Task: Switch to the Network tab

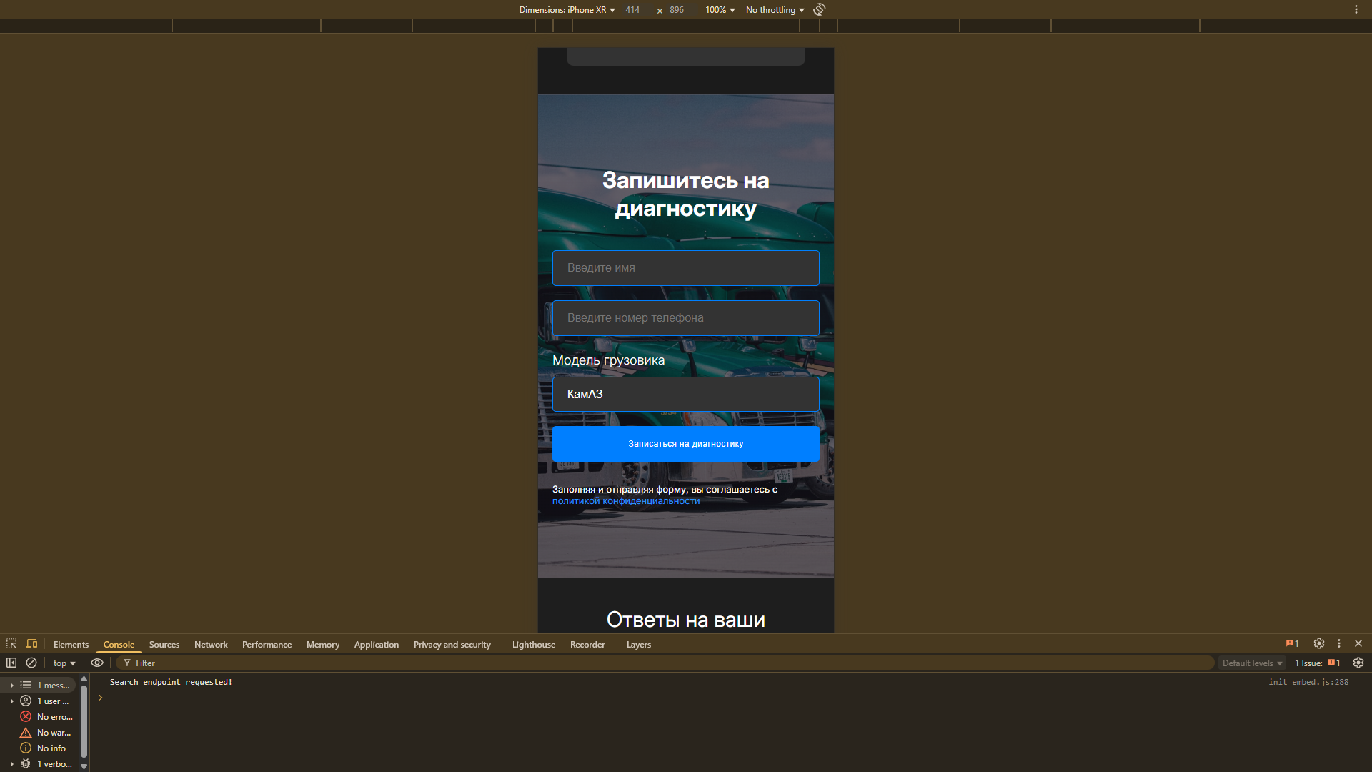Action: [x=211, y=645]
